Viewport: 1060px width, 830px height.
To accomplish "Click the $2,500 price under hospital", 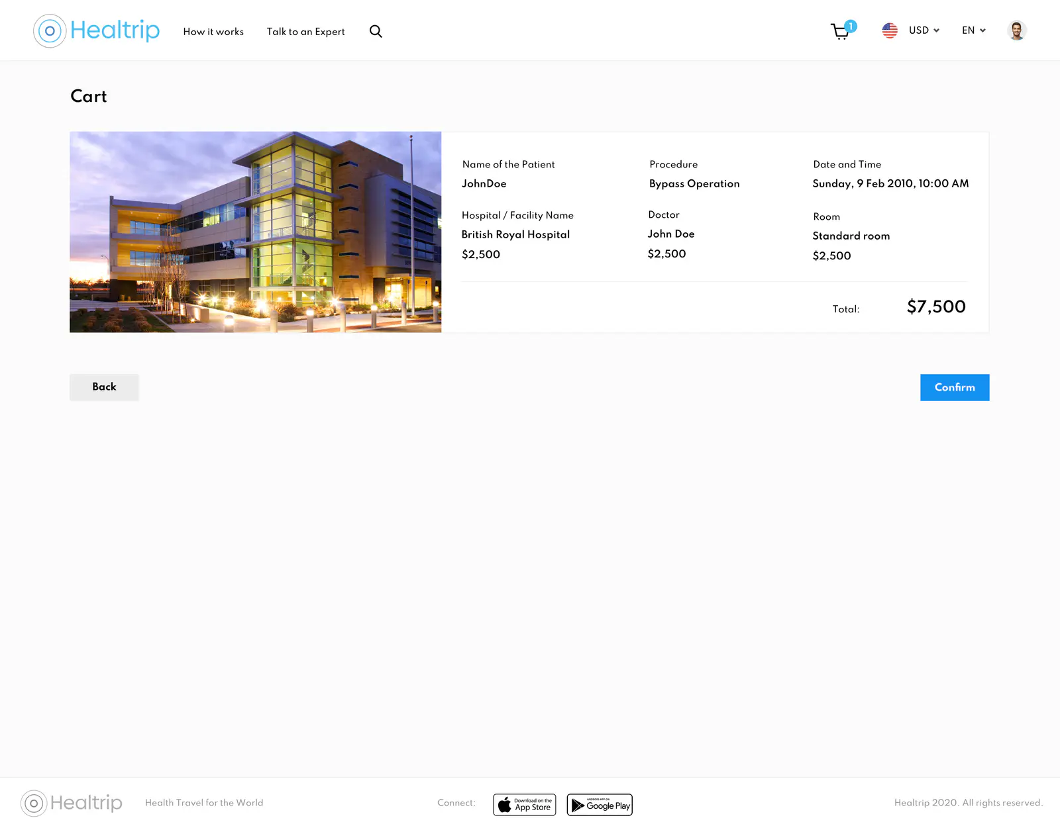I will click(481, 255).
